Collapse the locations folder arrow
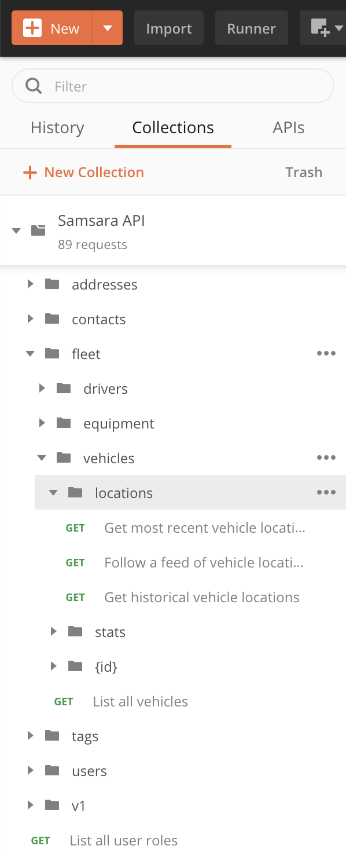The width and height of the screenshot is (346, 857). (53, 493)
